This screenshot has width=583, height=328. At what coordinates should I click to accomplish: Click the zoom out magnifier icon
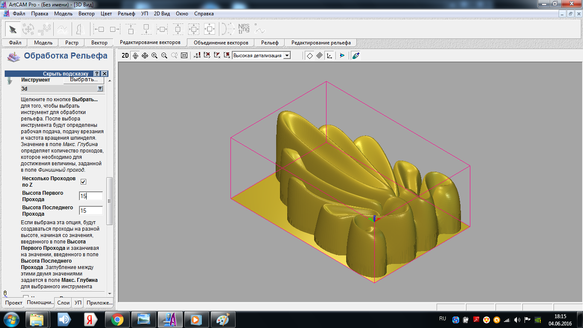click(164, 56)
